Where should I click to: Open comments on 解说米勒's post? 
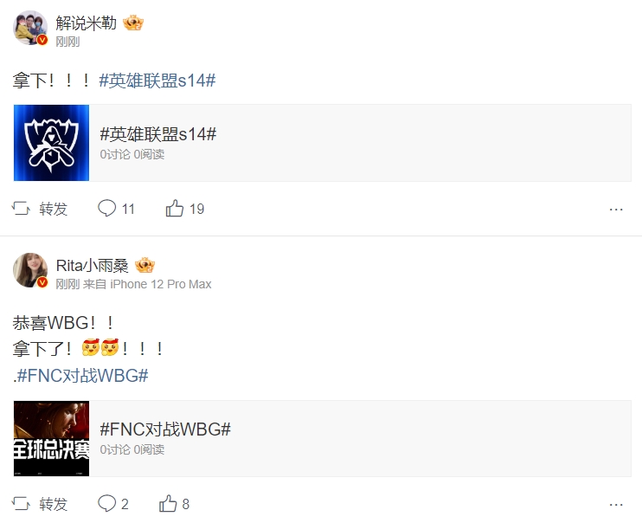pos(107,208)
